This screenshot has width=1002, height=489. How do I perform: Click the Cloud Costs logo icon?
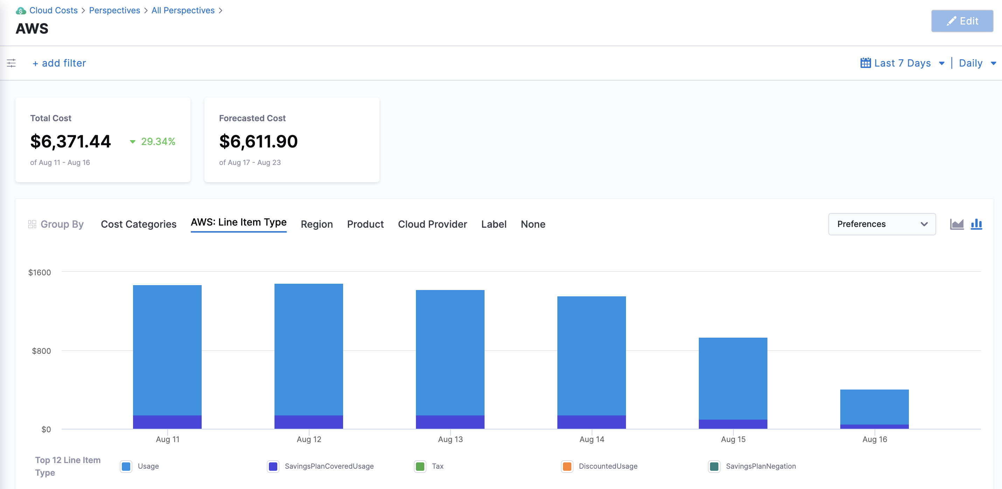(x=21, y=11)
